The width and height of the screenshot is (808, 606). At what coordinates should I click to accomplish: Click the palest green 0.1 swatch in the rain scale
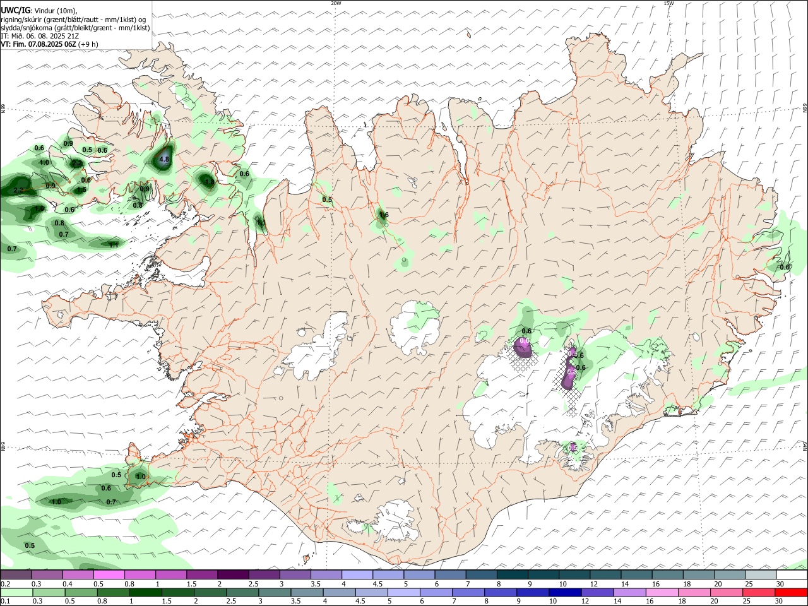pyautogui.click(x=17, y=592)
